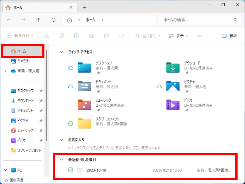
Task: Click the Copy icon in the toolbar
Action: click(62, 36)
